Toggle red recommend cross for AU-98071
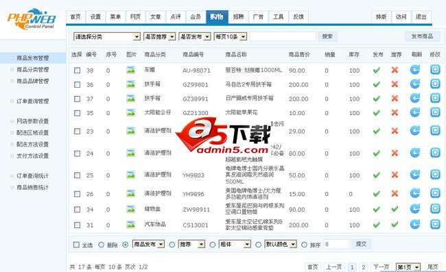The image size is (446, 272). coord(395,70)
